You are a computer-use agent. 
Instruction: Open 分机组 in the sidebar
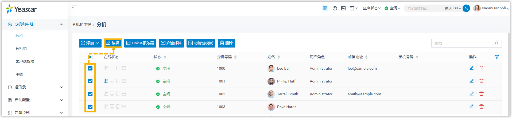click(21, 49)
